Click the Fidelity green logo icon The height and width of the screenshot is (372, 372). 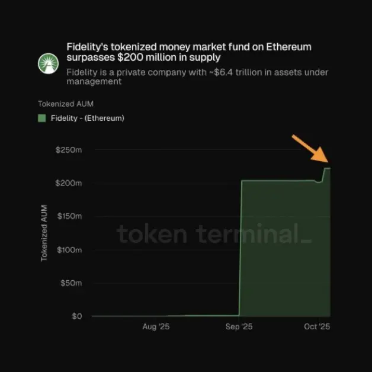[x=48, y=63]
